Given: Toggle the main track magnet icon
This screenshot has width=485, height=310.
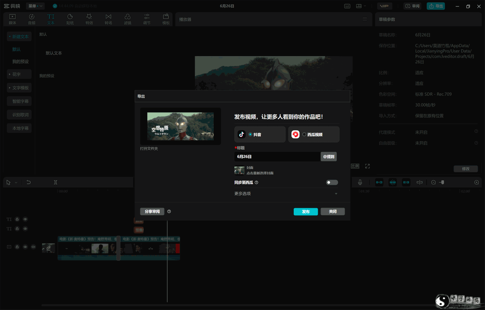Looking at the screenshot, I should coord(379,182).
